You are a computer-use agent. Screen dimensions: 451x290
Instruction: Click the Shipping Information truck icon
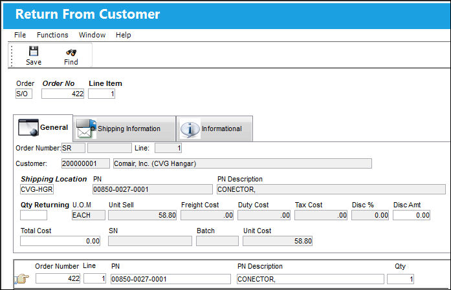click(86, 129)
